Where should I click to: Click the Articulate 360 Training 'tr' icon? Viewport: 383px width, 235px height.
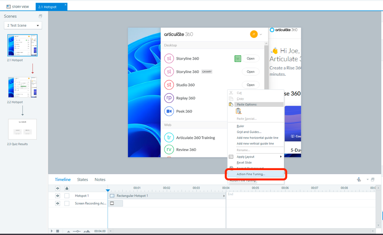(169, 137)
